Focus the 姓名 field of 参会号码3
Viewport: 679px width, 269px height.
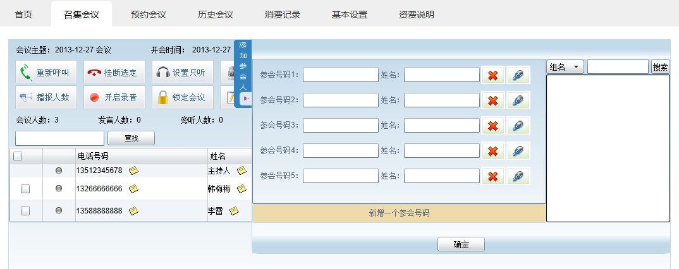(442, 126)
